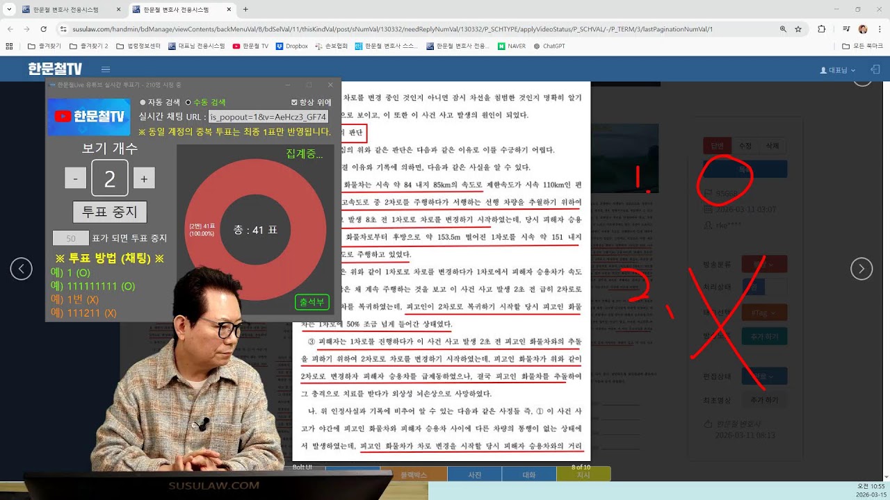Reload the page with refresh icon
Viewport: 890px width, 500px height.
point(43,29)
